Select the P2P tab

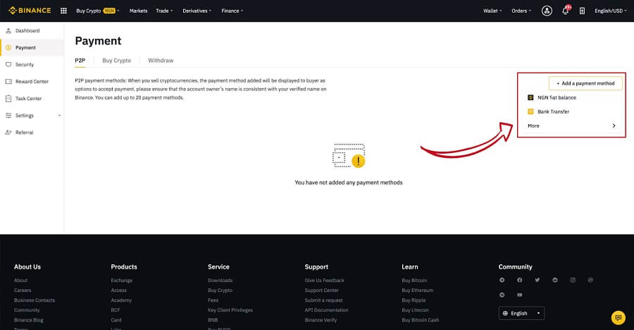(x=80, y=61)
